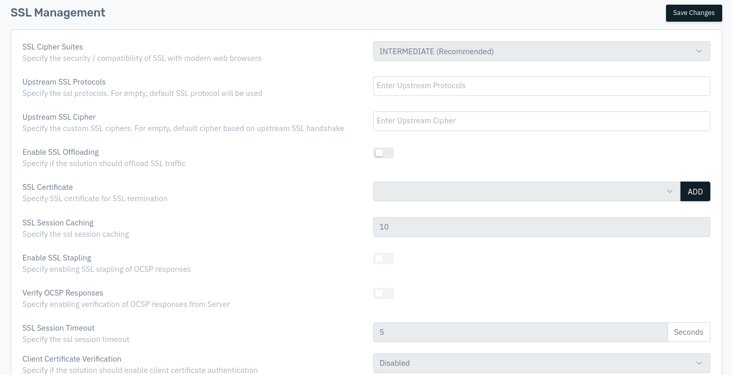
Task: Click the SSL Session Timeout value field
Action: [x=520, y=332]
